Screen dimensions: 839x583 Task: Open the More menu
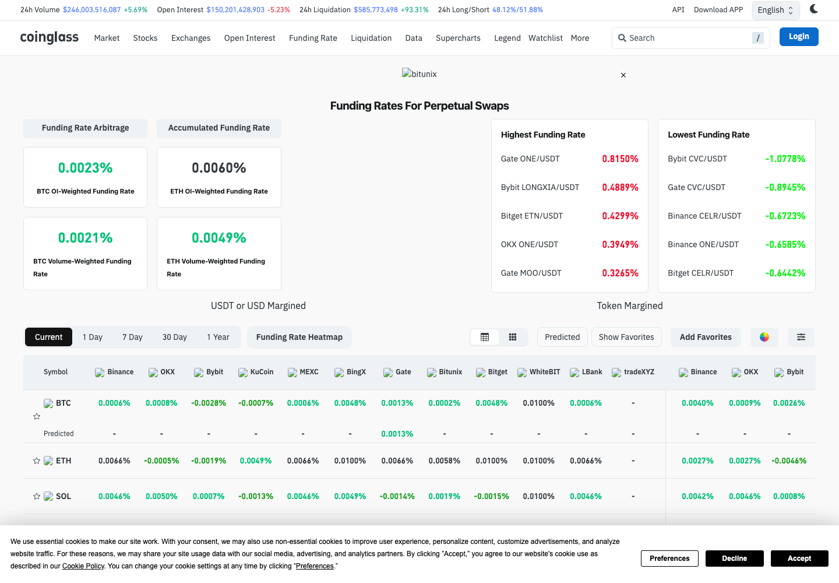580,38
